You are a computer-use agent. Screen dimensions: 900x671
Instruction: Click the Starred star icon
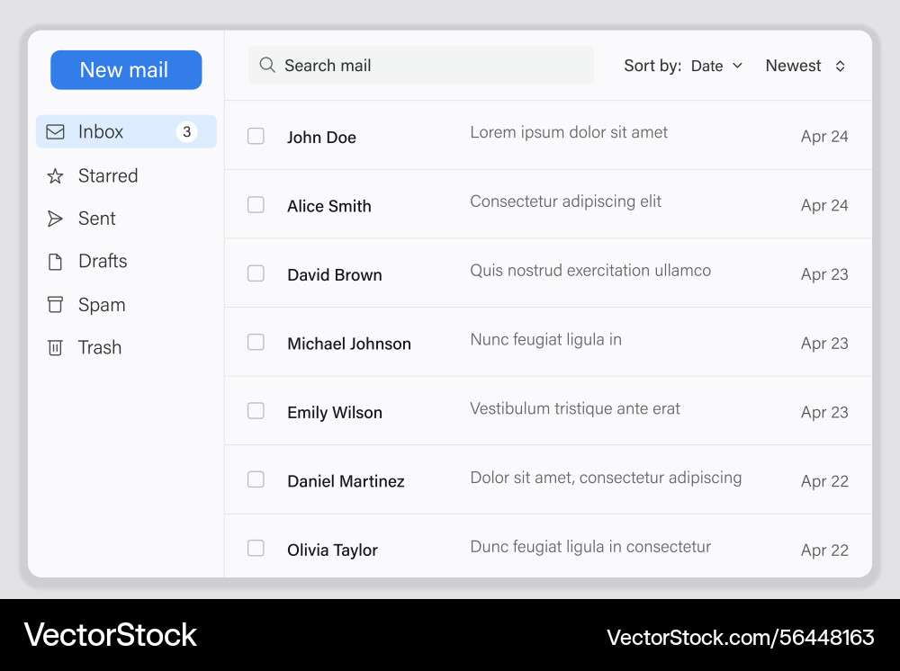55,176
